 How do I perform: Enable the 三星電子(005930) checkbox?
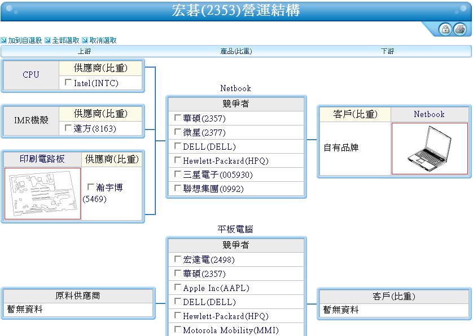(x=178, y=174)
